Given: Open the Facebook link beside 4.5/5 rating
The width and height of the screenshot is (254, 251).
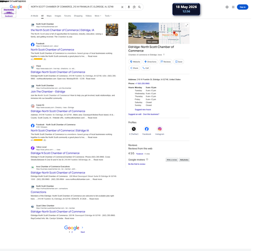Looking at the screenshot, I should (140, 154).
